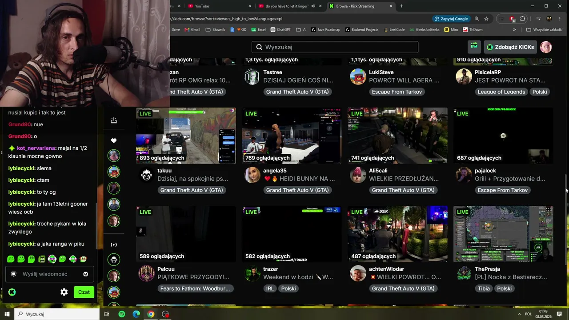This screenshot has height=320, width=569.
Task: Click the broadcast icon in the sidebar
Action: [114, 244]
